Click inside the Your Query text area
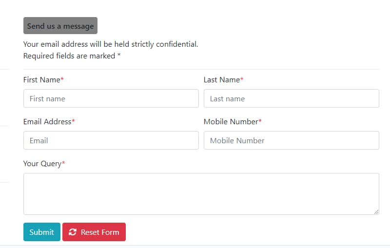390x248 pixels. click(201, 193)
